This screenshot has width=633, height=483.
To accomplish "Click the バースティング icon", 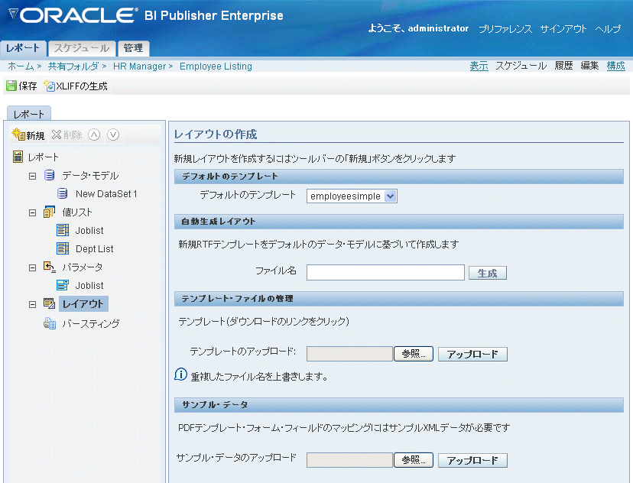I will coord(49,323).
